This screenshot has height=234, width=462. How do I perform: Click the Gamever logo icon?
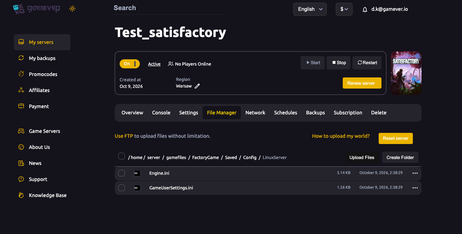[x=19, y=9]
